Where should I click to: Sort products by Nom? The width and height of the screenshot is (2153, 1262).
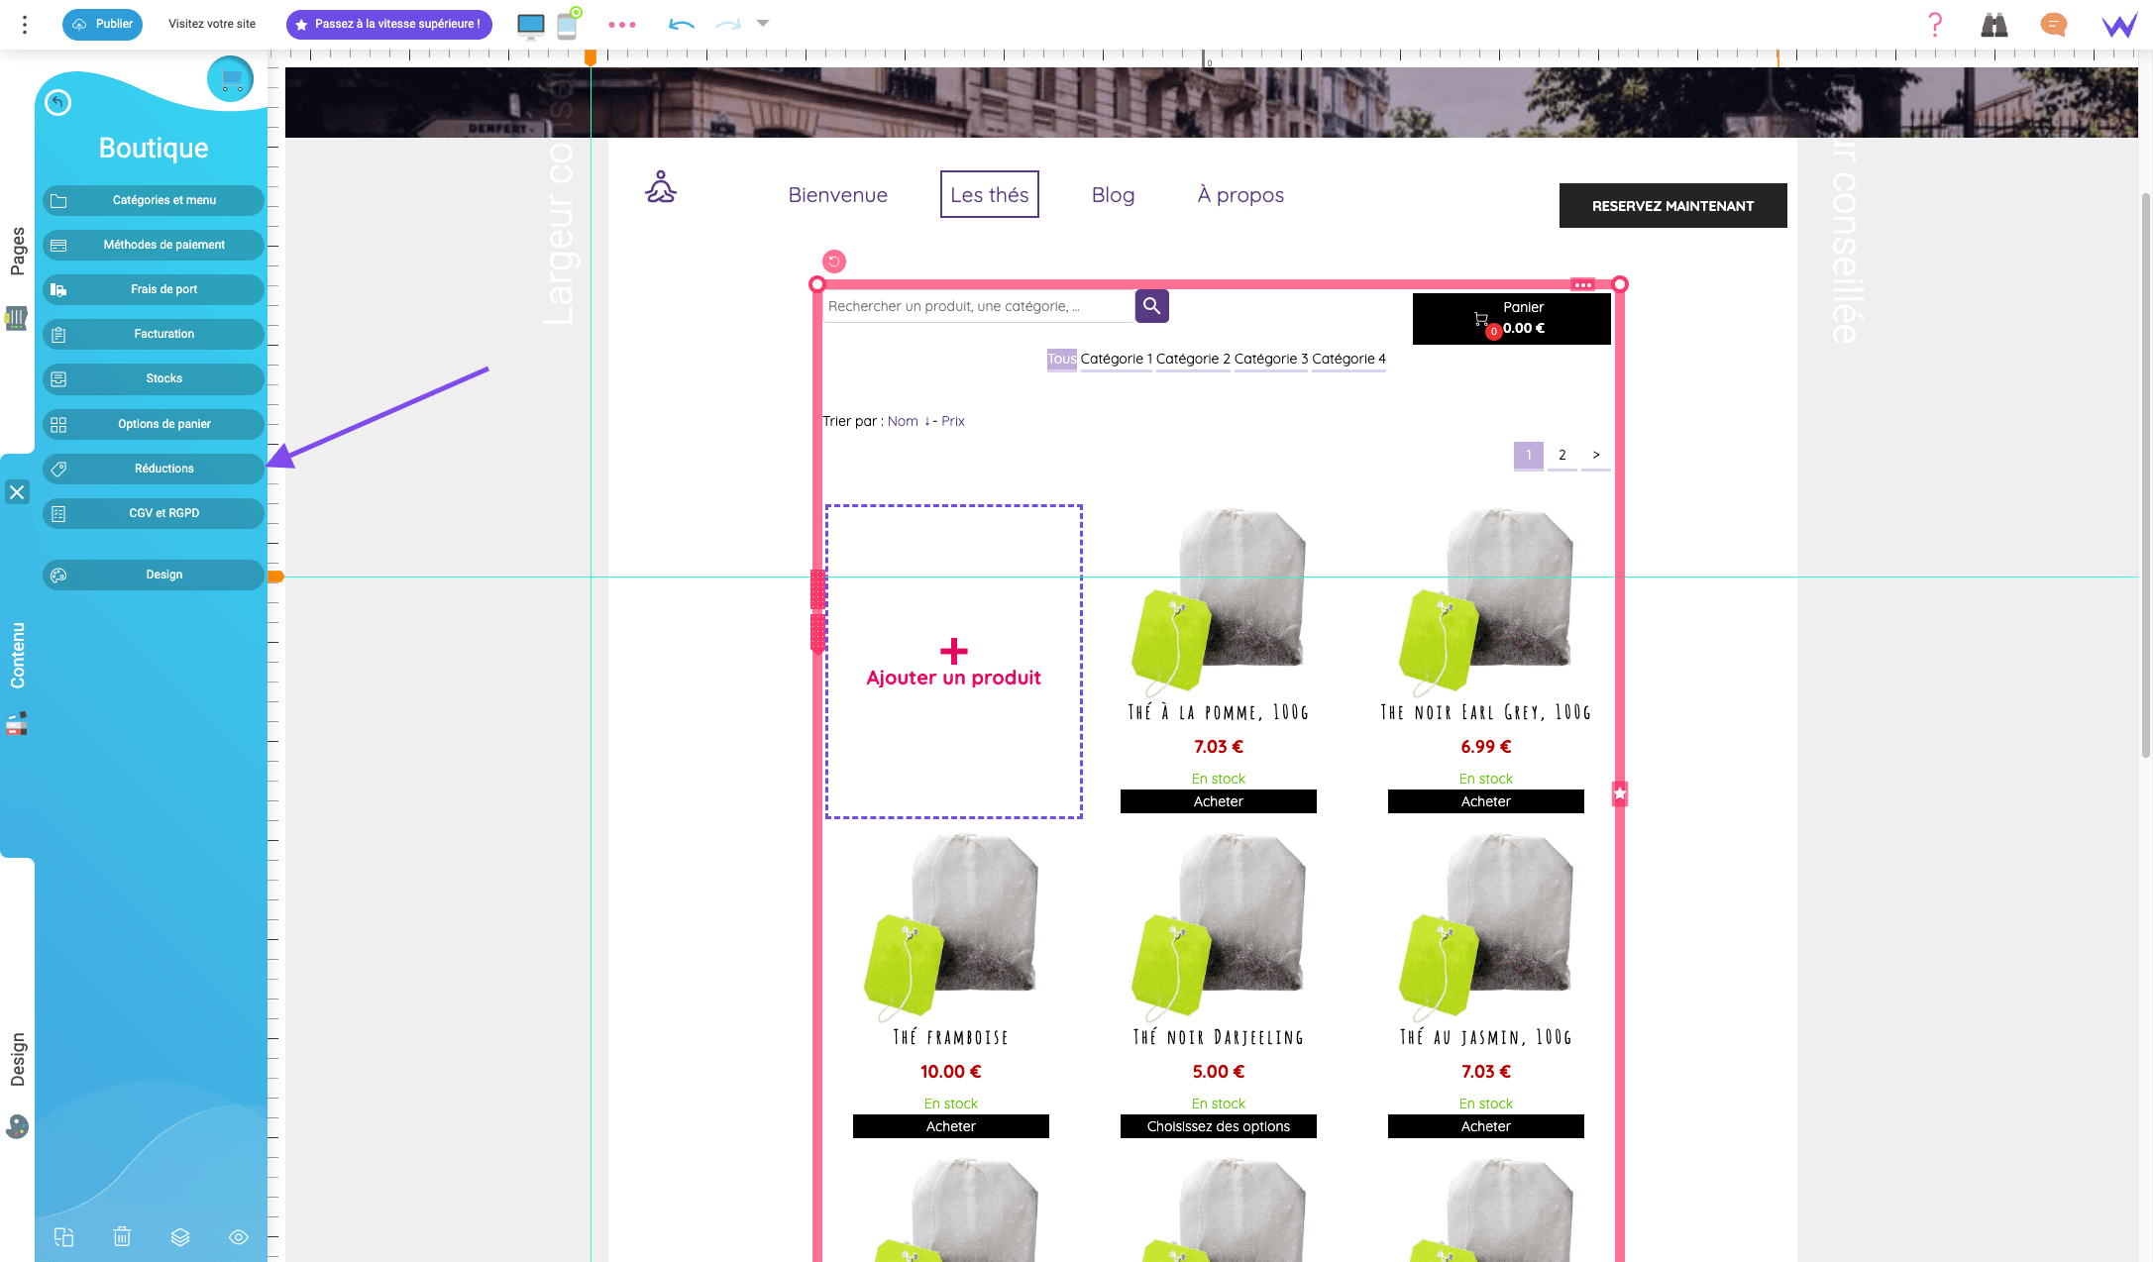click(903, 421)
